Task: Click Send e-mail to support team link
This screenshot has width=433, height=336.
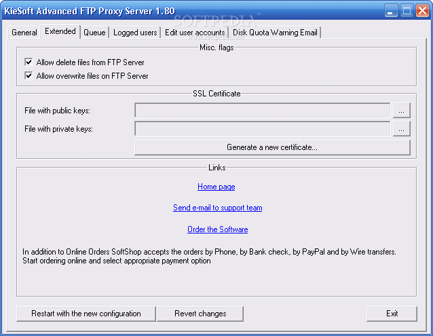Action: point(218,208)
